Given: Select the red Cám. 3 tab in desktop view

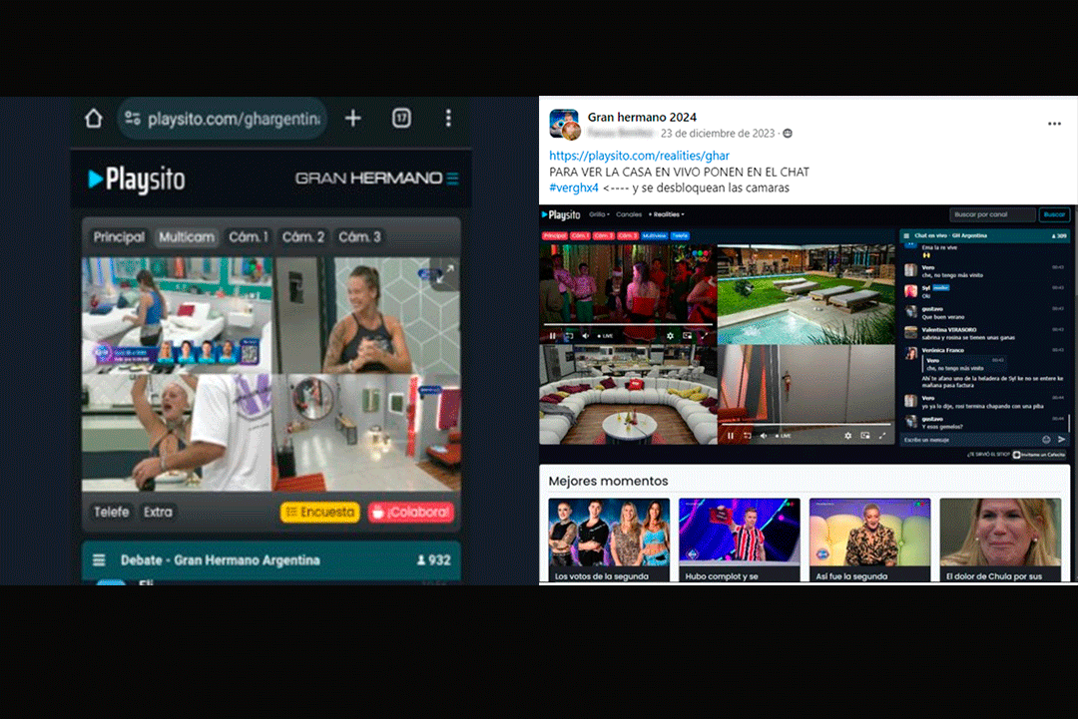Looking at the screenshot, I should tap(628, 235).
